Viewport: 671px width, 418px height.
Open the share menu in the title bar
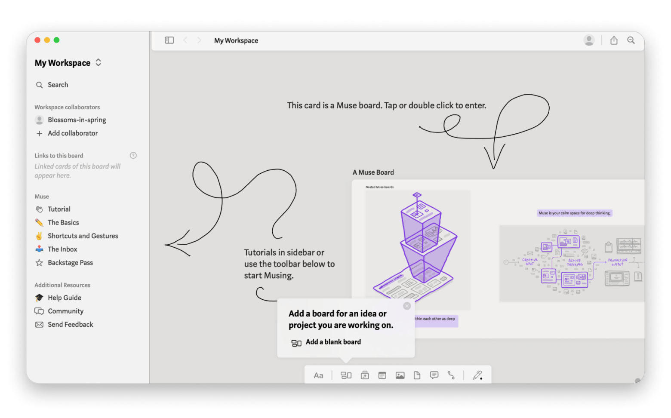pyautogui.click(x=614, y=40)
